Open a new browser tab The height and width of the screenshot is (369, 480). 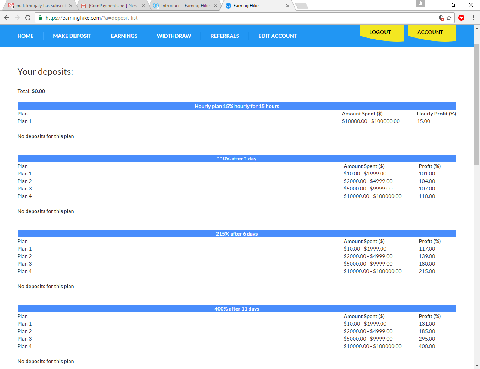click(x=301, y=6)
